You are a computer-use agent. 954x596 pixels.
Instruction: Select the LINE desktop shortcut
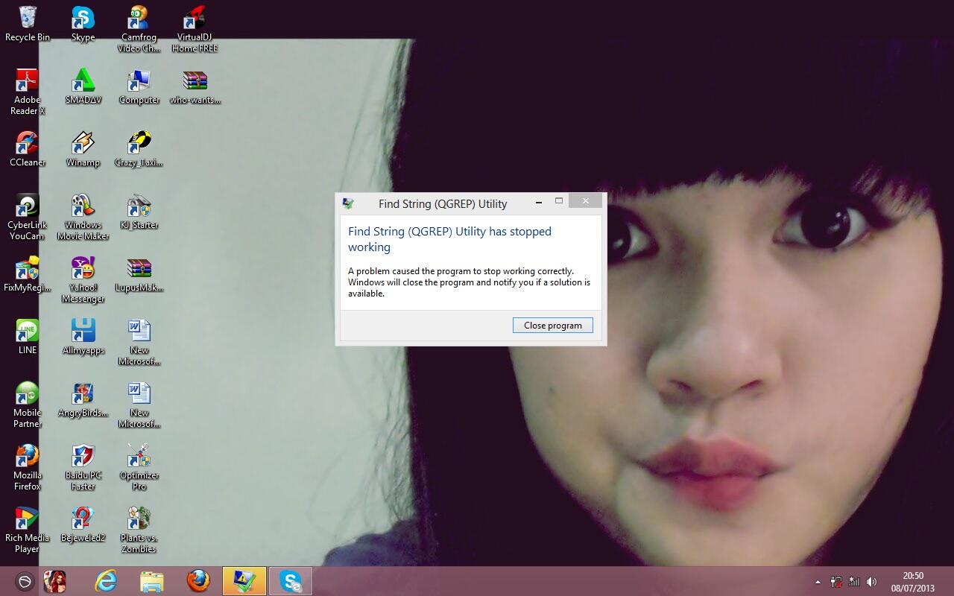pos(28,336)
